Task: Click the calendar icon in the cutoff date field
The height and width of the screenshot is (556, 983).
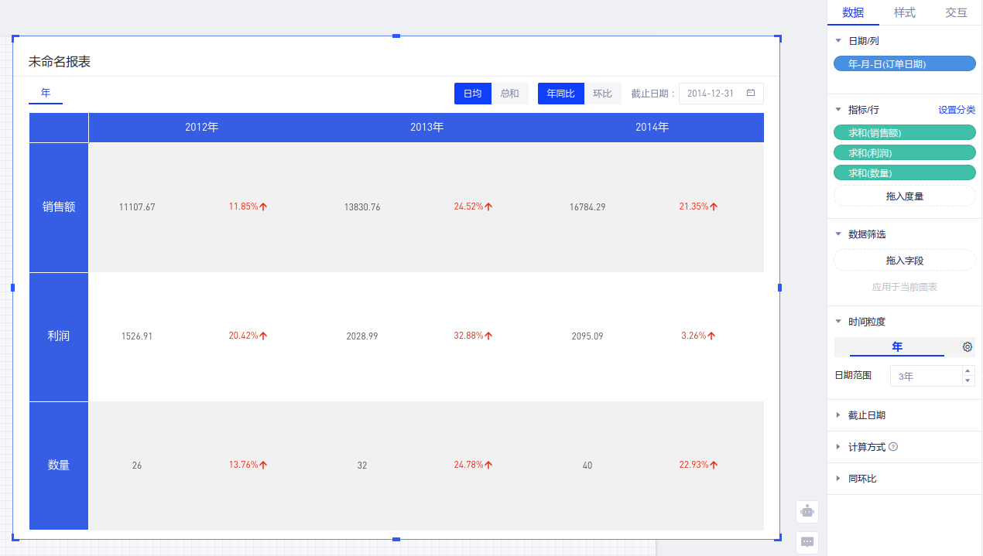Action: pos(751,94)
